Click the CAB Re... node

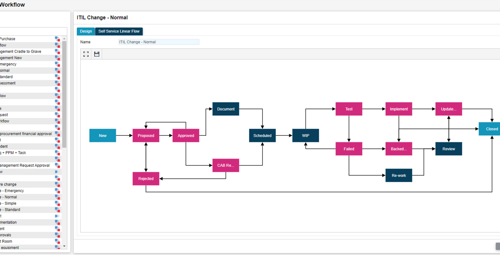pyautogui.click(x=226, y=165)
